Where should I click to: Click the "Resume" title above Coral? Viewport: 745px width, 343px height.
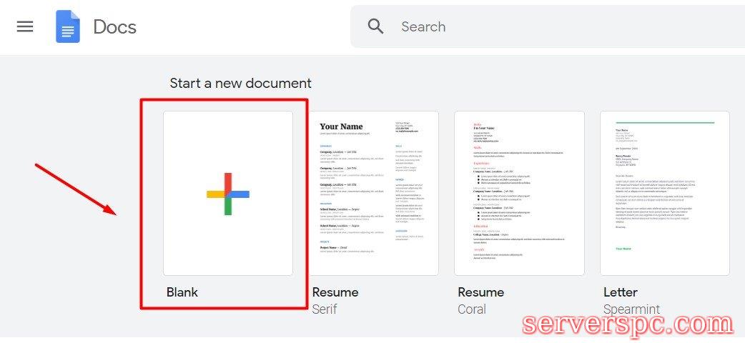click(480, 292)
